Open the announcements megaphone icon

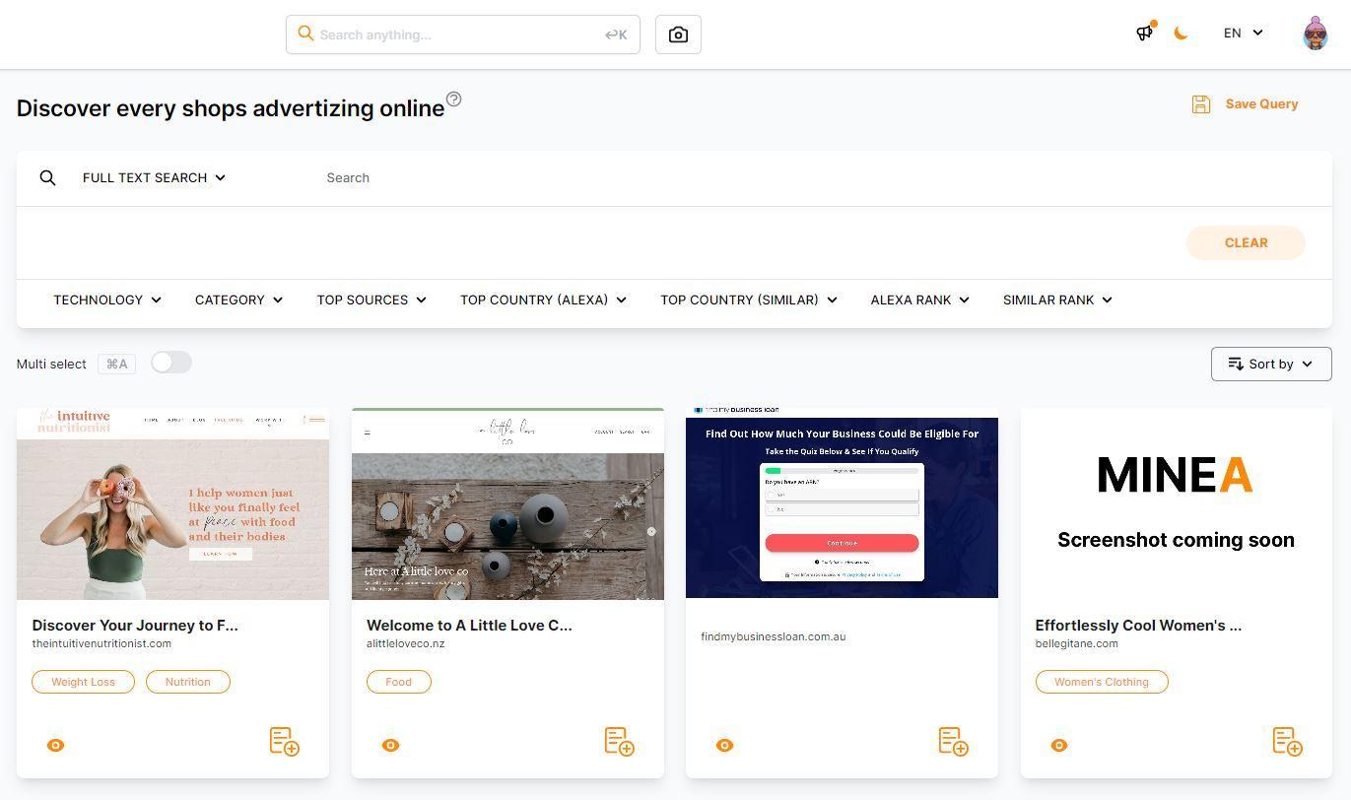click(x=1145, y=33)
